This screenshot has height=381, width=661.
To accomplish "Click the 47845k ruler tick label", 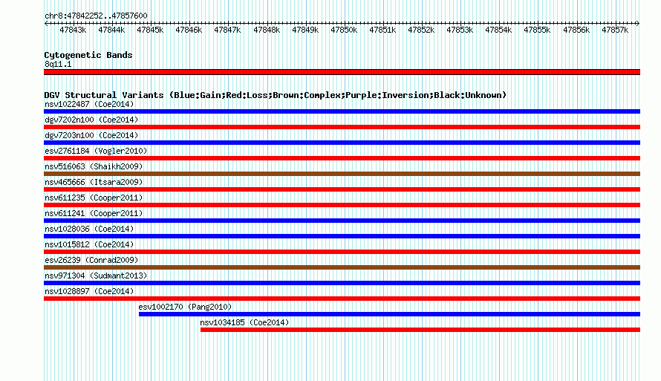I will tap(150, 30).
